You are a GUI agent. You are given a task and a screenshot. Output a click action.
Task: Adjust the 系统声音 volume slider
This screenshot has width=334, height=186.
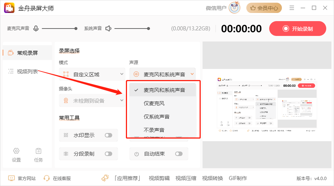click(x=132, y=28)
